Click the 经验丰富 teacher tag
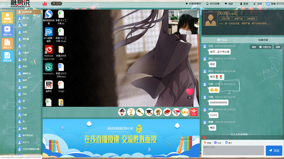 226,19
